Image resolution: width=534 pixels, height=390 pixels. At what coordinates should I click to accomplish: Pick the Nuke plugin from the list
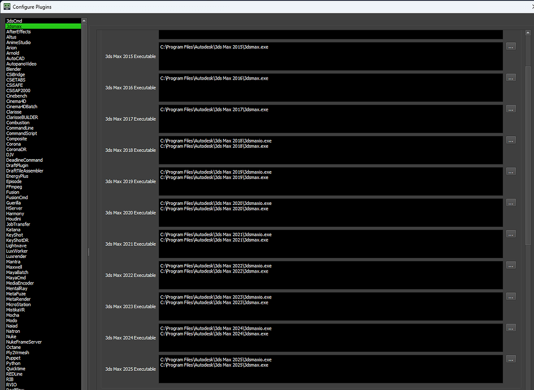11,336
